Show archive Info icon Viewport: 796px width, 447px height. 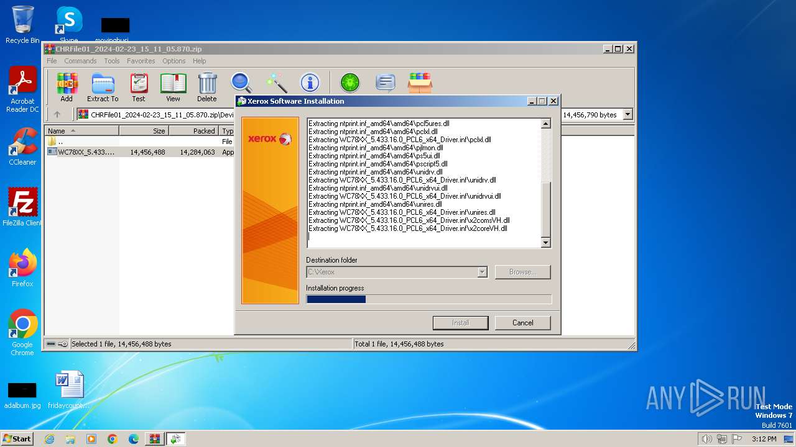pos(310,83)
